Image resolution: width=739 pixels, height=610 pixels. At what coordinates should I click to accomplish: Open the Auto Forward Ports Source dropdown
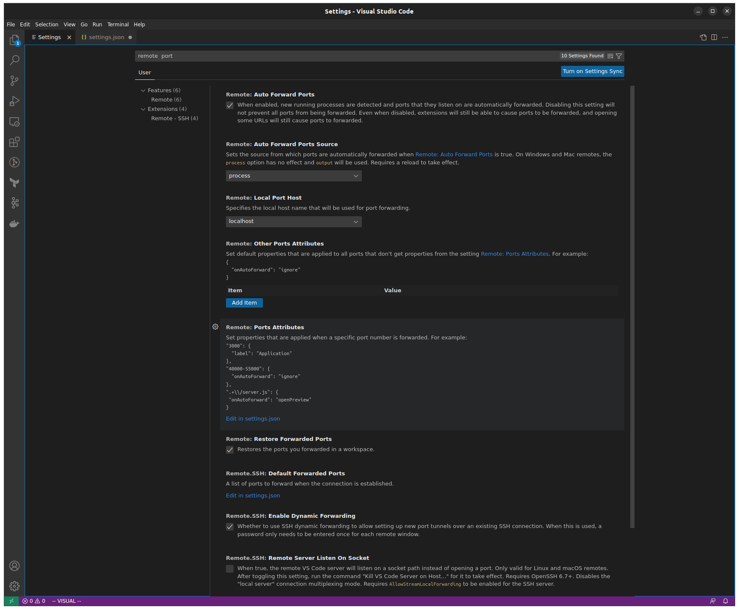tap(293, 175)
